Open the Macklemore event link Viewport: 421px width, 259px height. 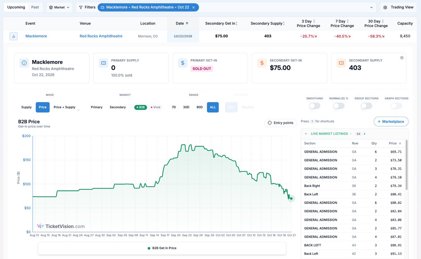[36, 36]
